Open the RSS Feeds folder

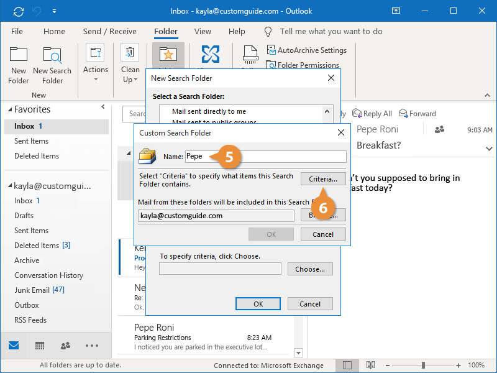click(30, 320)
